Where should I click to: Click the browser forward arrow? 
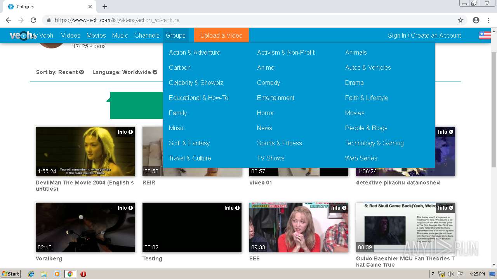pyautogui.click(x=21, y=20)
